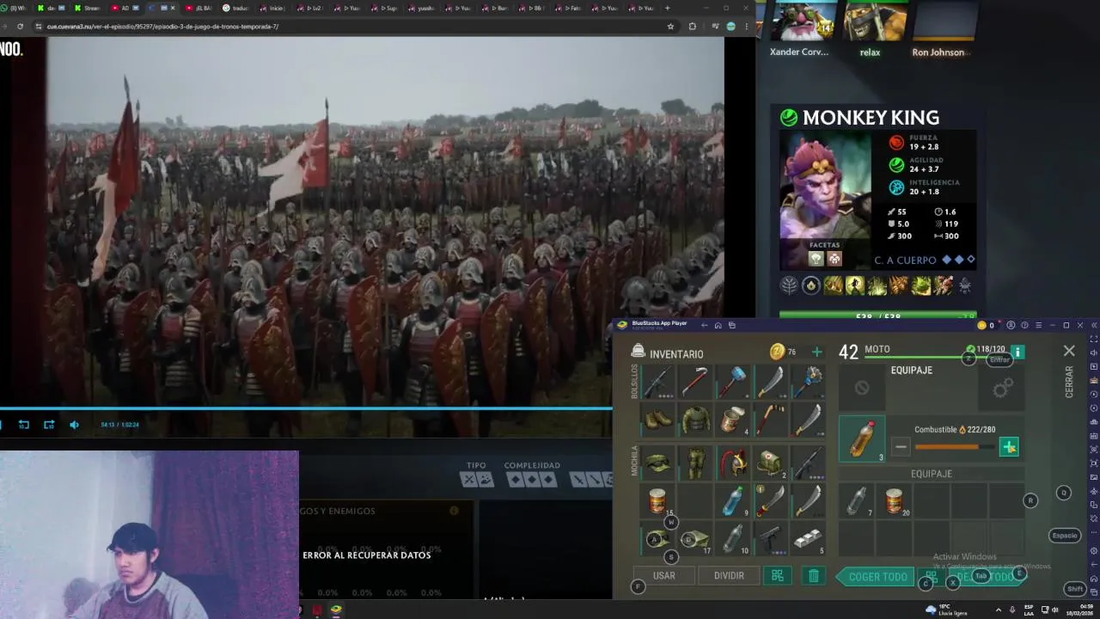Click the BlueStacks home icon
This screenshot has height=619, width=1100.
(718, 325)
